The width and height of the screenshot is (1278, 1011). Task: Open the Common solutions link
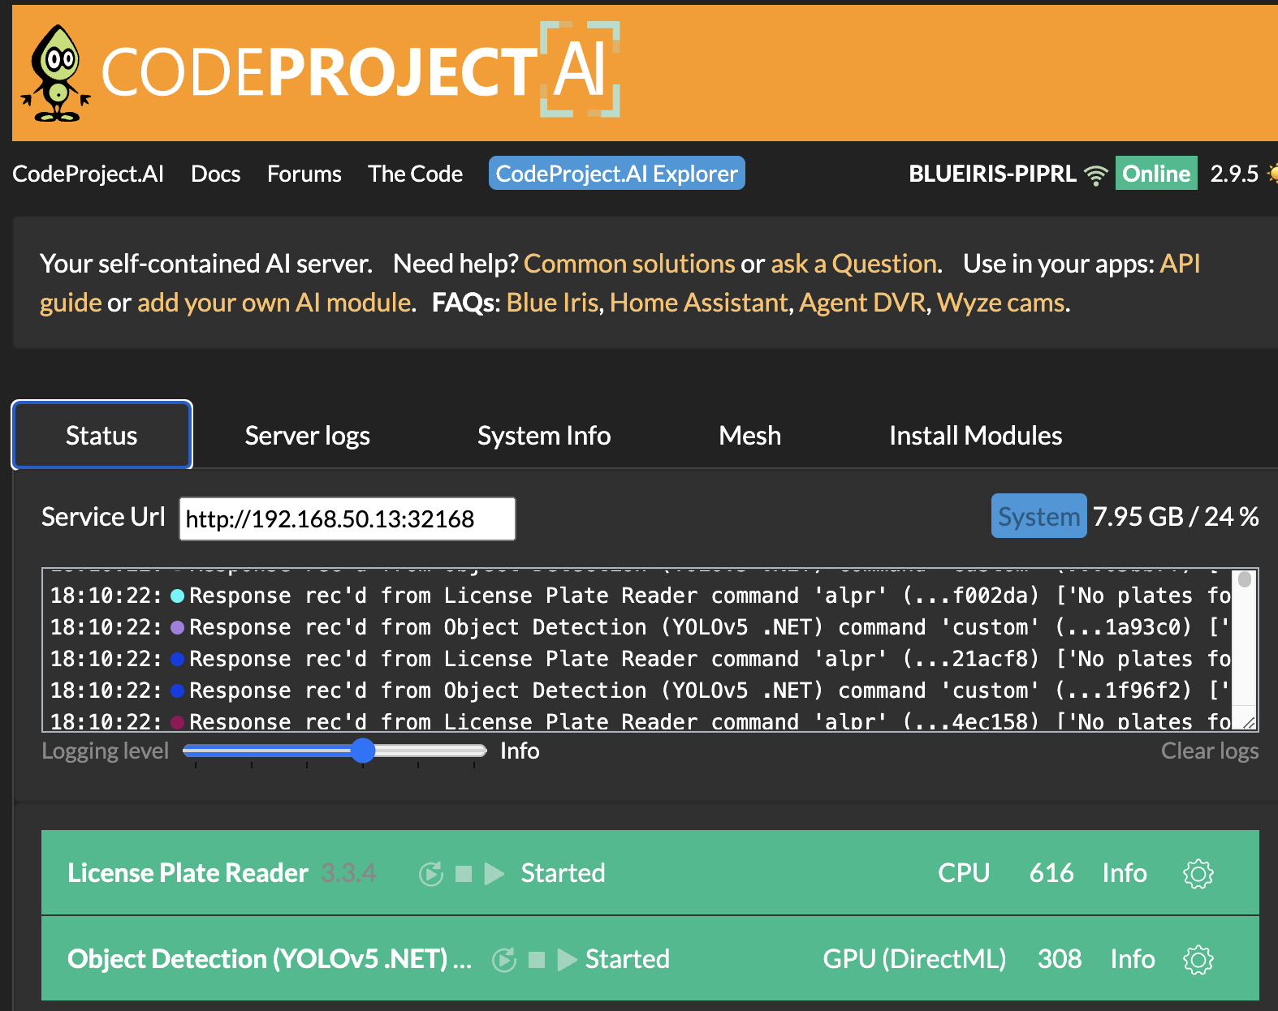pyautogui.click(x=629, y=264)
